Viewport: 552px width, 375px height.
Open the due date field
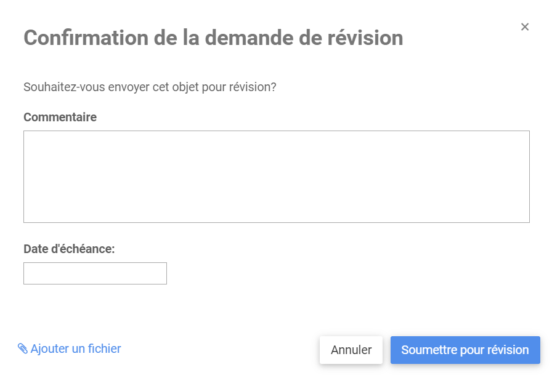[95, 273]
